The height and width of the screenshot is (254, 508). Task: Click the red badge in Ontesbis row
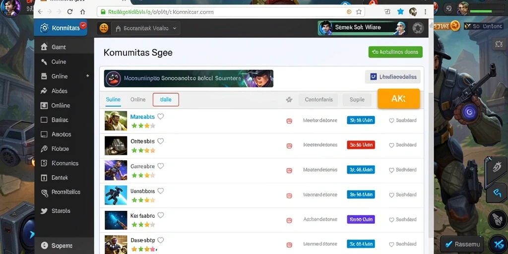361,145
